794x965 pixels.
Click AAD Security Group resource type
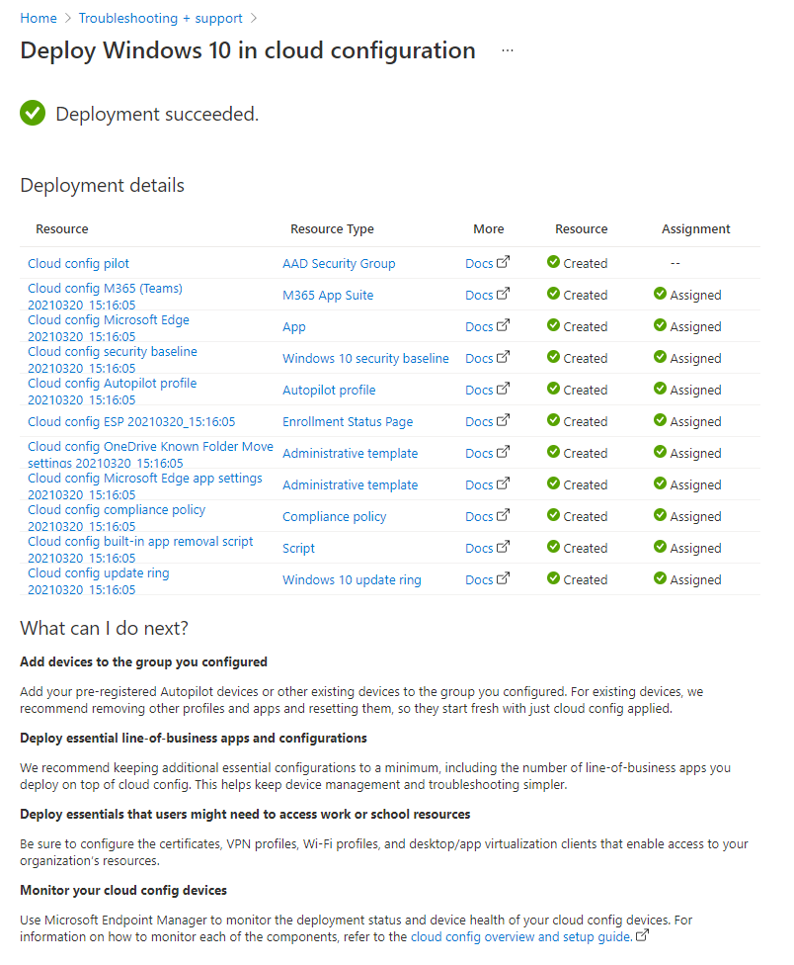[339, 263]
